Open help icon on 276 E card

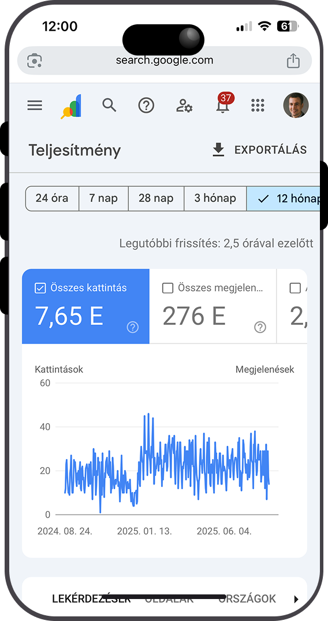click(260, 327)
